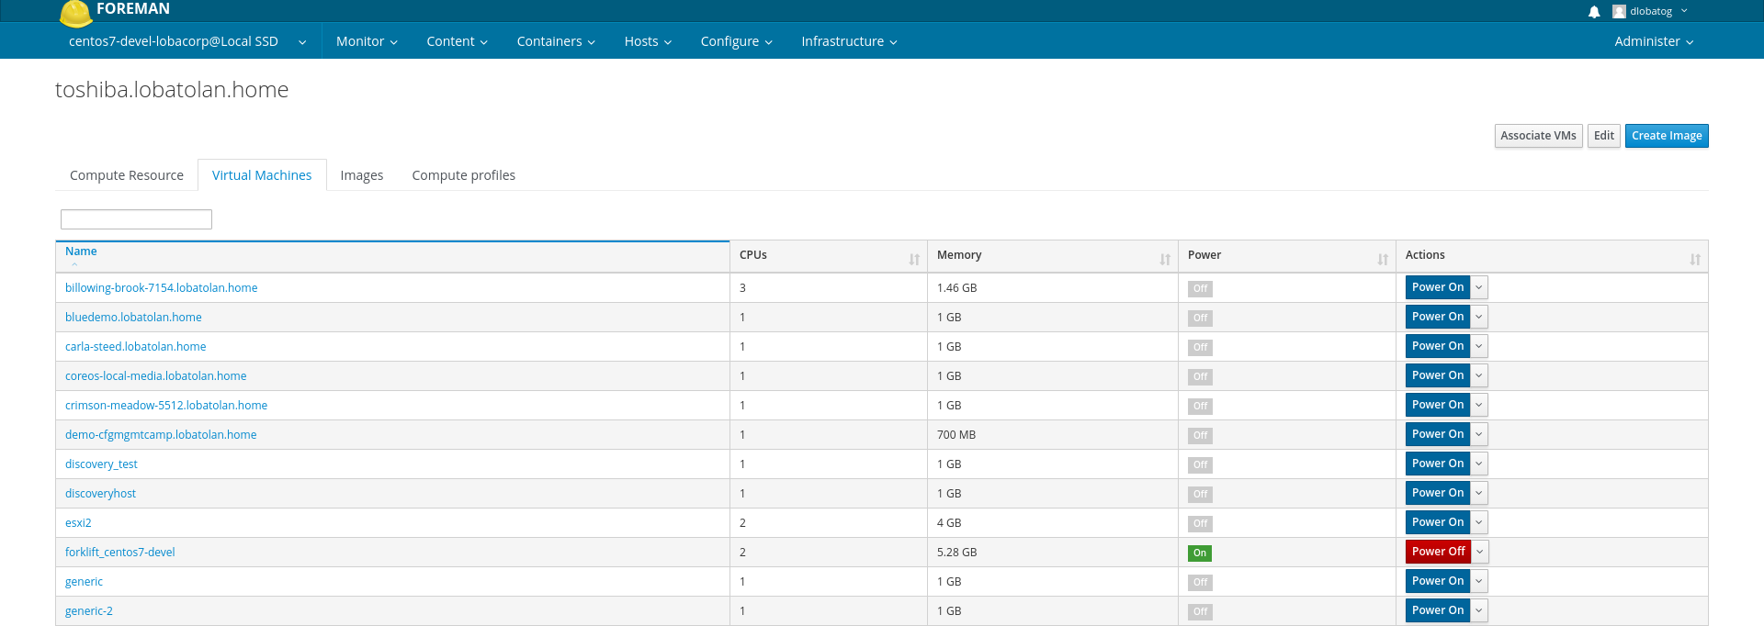1764x626 pixels.
Task: Expand actions dropdown for forklift_centos7-devel row
Action: click(1480, 552)
